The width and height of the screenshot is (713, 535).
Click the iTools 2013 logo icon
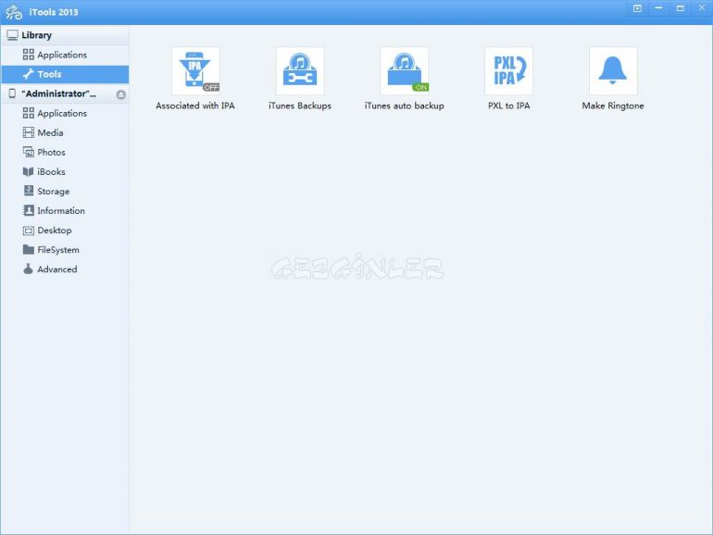click(14, 12)
